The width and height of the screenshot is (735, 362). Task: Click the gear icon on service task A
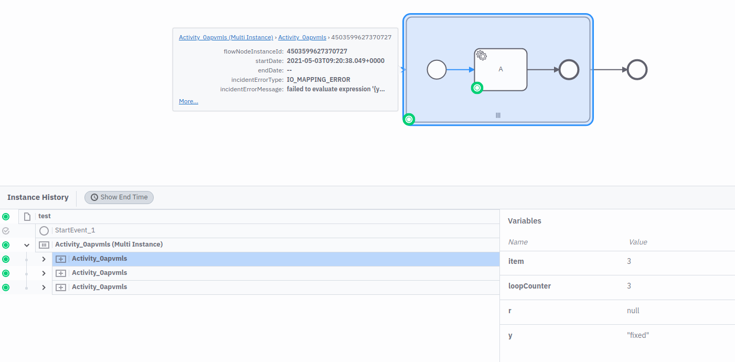pyautogui.click(x=481, y=55)
